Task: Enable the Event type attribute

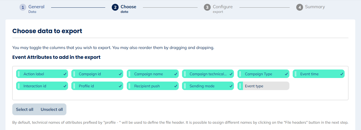Action: click(x=265, y=86)
